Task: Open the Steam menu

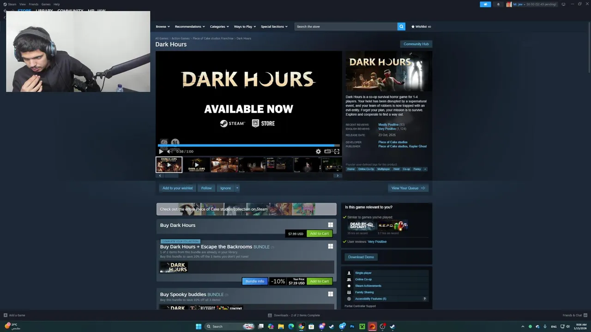Action: click(10, 4)
